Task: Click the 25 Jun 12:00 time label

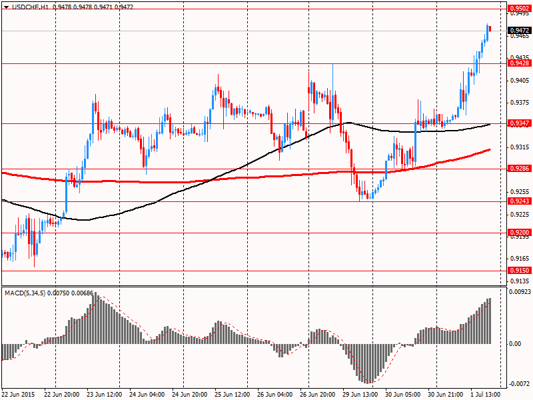Action: (233, 395)
